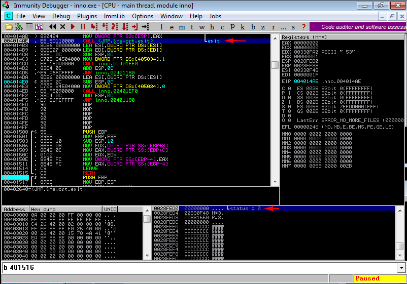Screen dimensions: 407x284
Task: Open Windows list with 'w' button
Action: 202,27
